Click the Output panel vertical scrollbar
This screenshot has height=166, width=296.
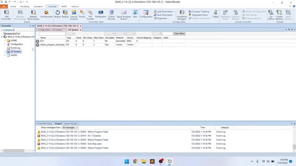pos(294,147)
